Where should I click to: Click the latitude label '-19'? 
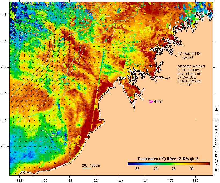pyautogui.click(x=3, y=146)
